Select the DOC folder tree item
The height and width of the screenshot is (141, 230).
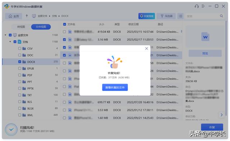pyautogui.click(x=31, y=55)
